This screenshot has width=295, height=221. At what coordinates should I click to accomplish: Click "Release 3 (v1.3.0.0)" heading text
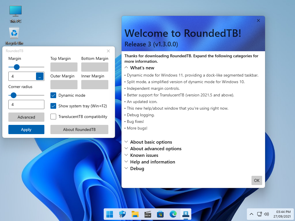coord(151,44)
